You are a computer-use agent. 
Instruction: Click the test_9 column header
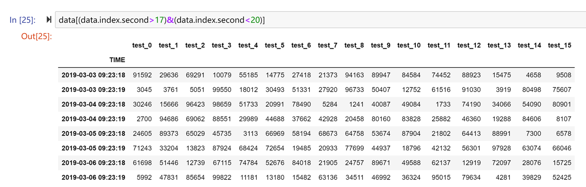click(x=381, y=45)
